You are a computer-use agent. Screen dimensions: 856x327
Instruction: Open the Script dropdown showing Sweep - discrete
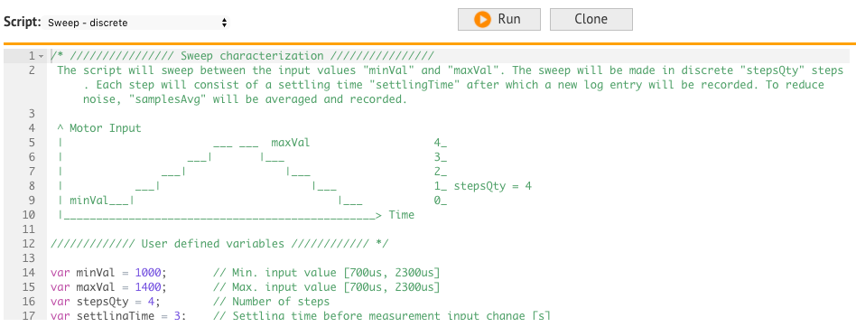(137, 23)
